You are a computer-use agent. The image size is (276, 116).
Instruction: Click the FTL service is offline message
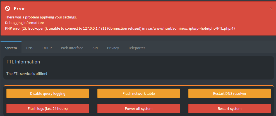(27, 74)
